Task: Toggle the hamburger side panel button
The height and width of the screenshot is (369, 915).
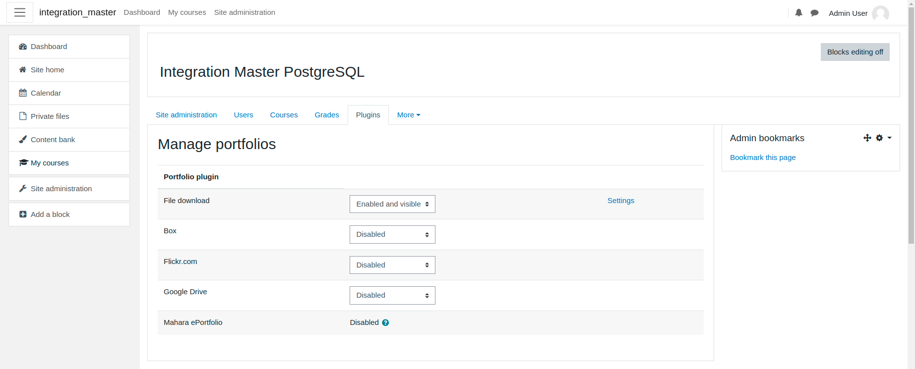Action: [x=20, y=12]
